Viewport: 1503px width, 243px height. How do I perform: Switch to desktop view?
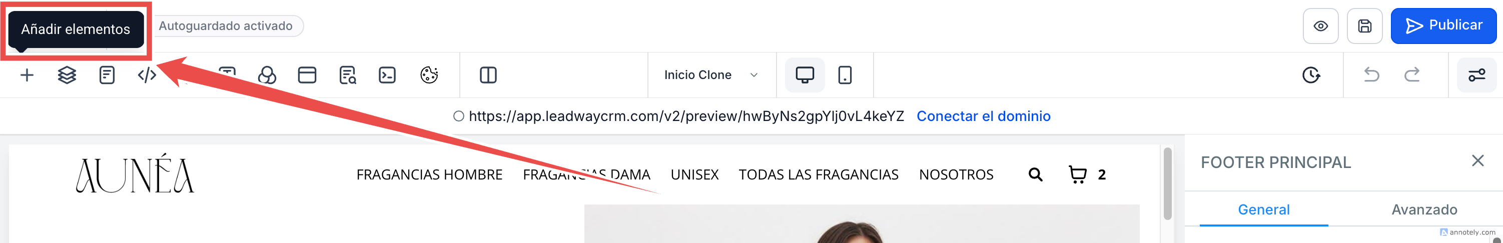click(x=805, y=75)
